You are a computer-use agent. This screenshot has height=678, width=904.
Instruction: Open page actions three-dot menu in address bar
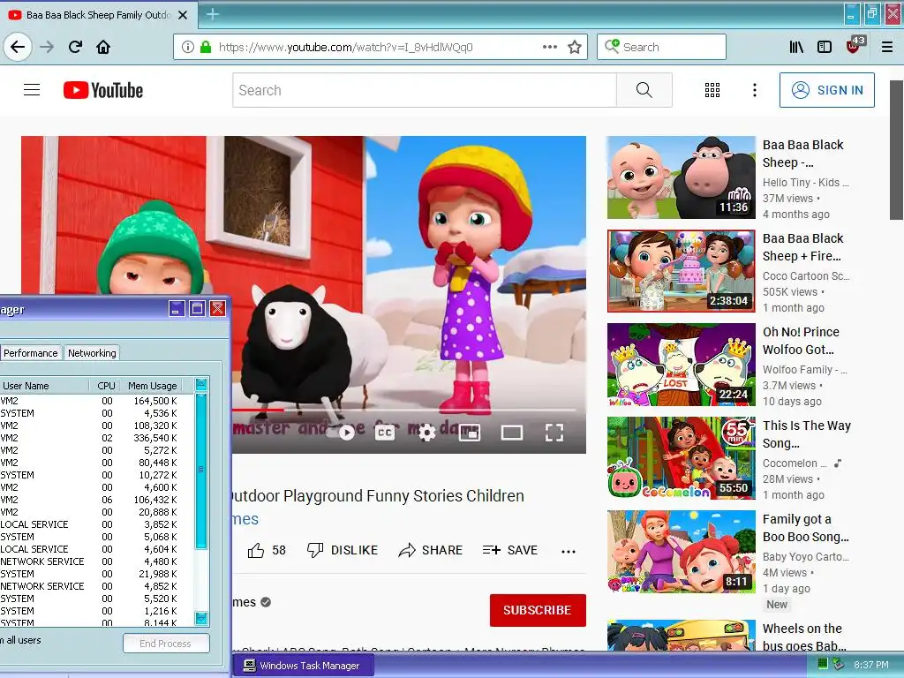[x=550, y=47]
